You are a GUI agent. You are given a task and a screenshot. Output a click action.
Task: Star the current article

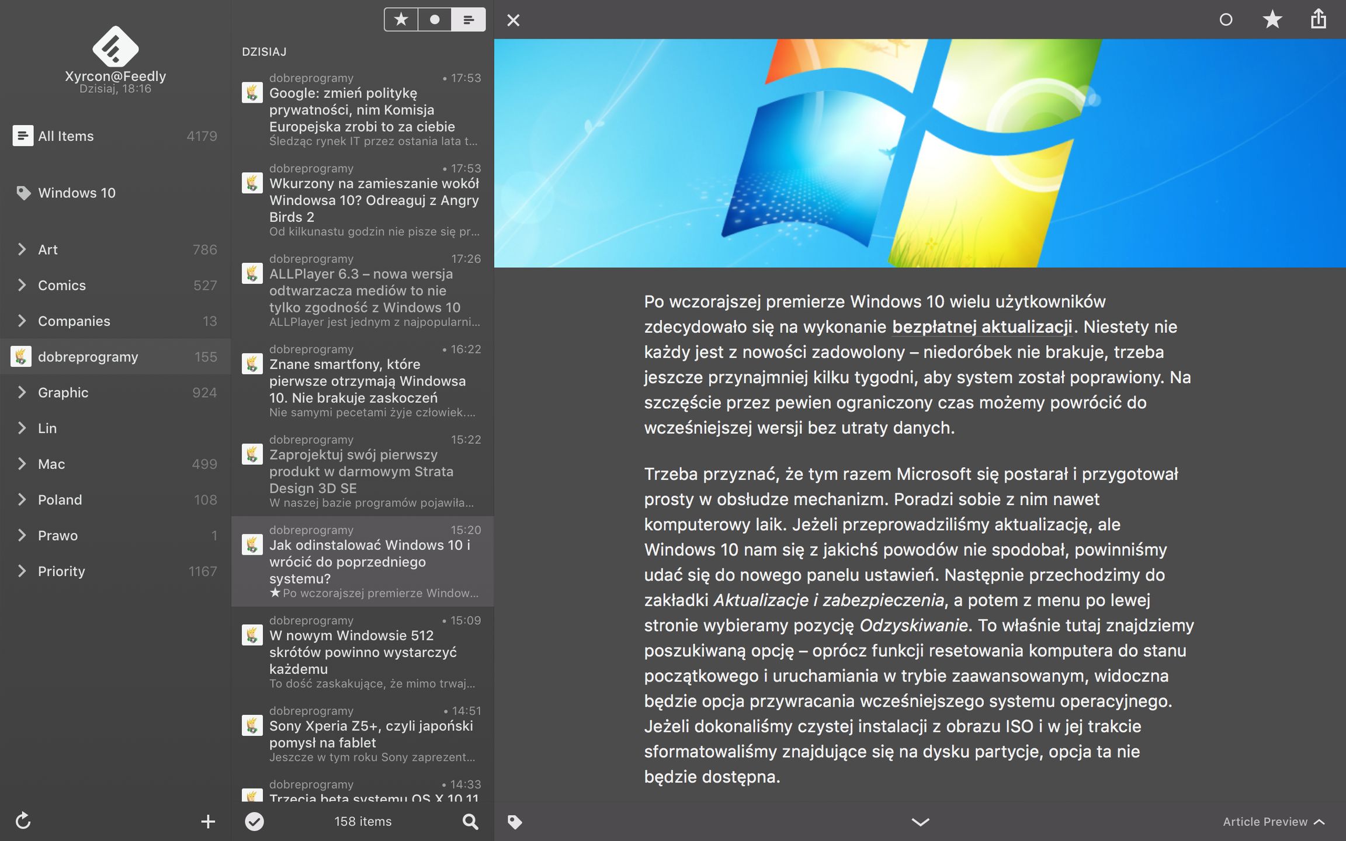(1272, 20)
